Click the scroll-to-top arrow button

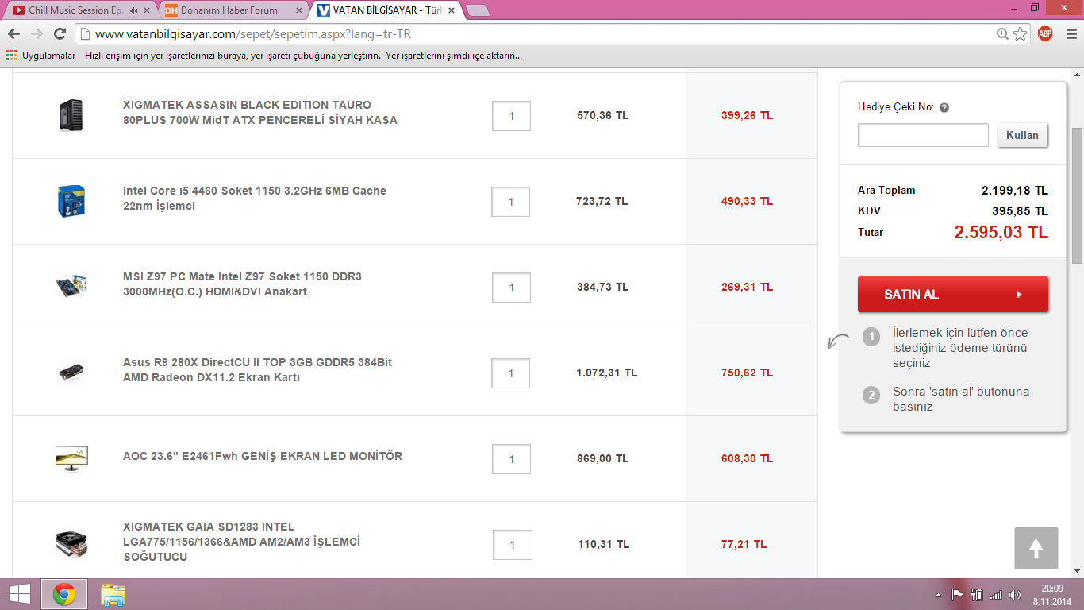(1036, 548)
